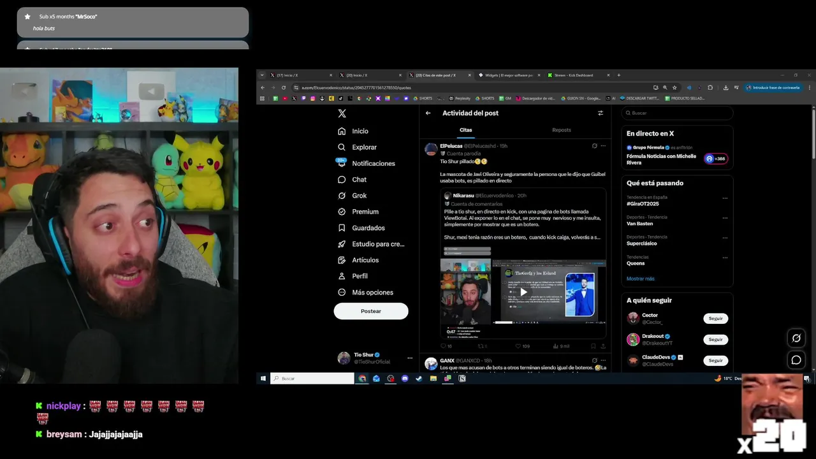This screenshot has width=816, height=459.
Task: Open ElPelucas profile avatar
Action: click(x=432, y=149)
